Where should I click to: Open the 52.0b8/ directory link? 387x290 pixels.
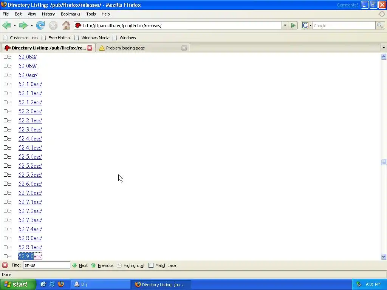(27, 57)
